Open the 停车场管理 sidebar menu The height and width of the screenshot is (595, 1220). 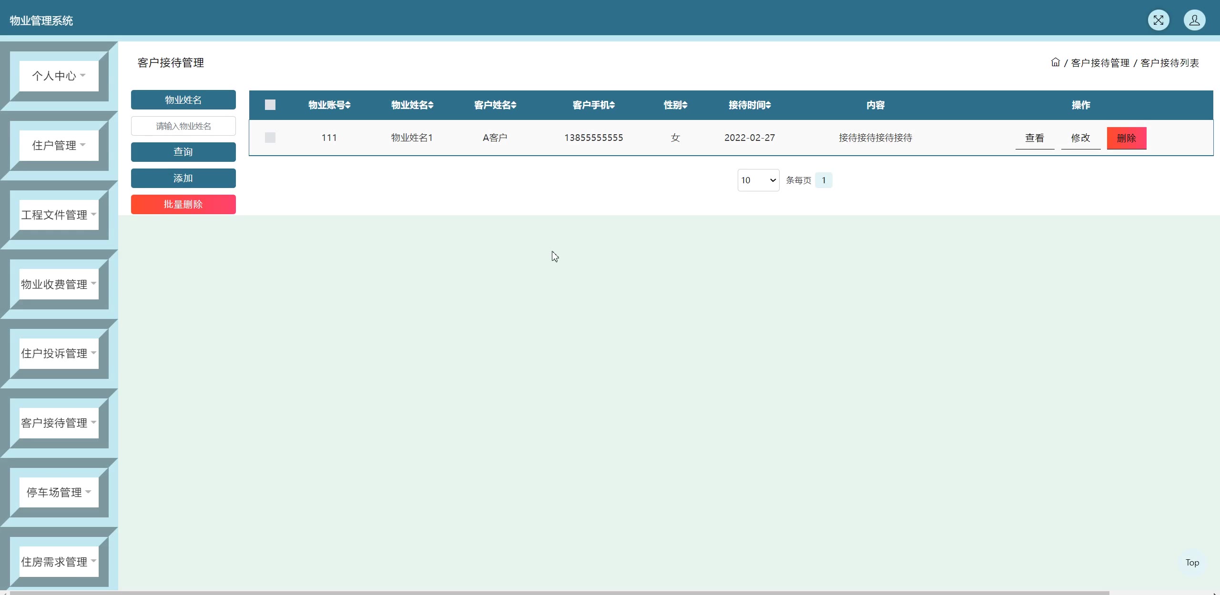tap(59, 492)
